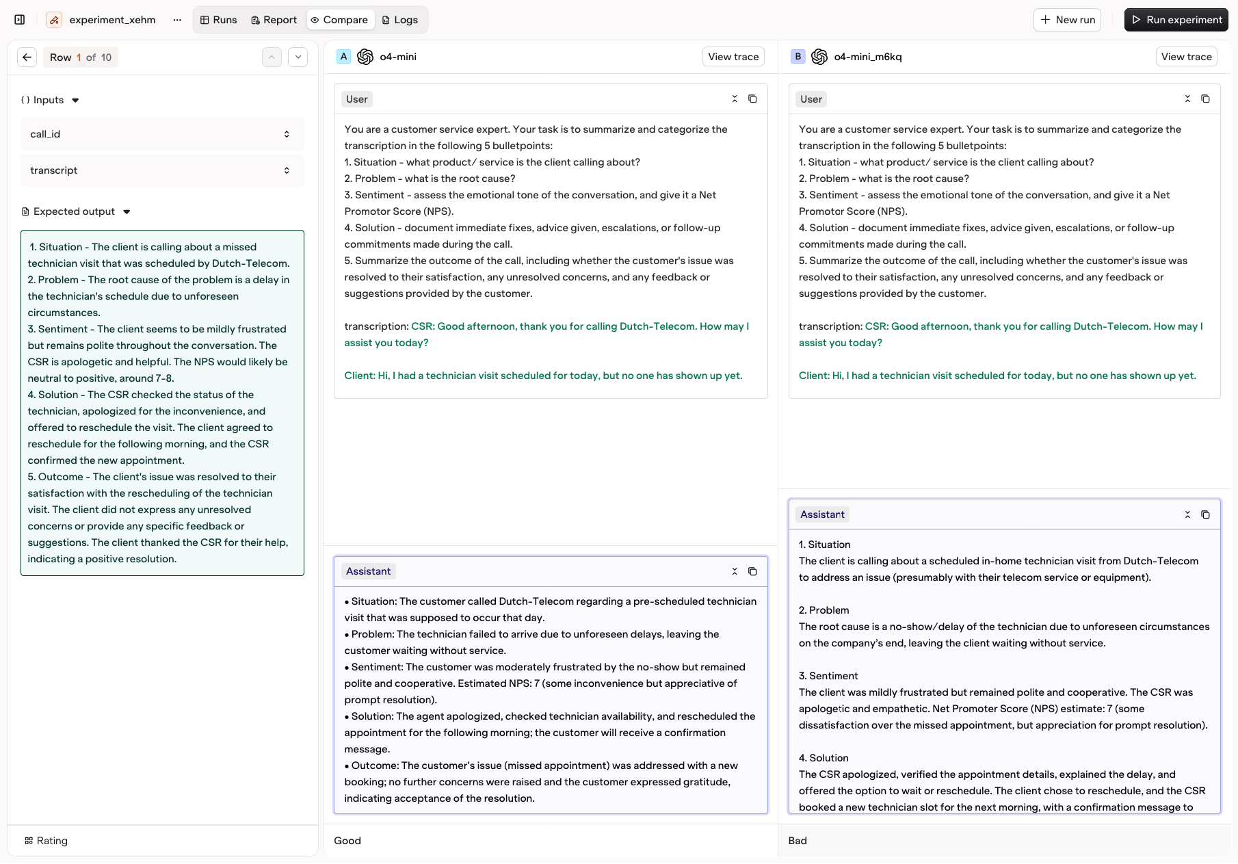Select the Compare tab
The height and width of the screenshot is (864, 1238).
click(x=339, y=20)
